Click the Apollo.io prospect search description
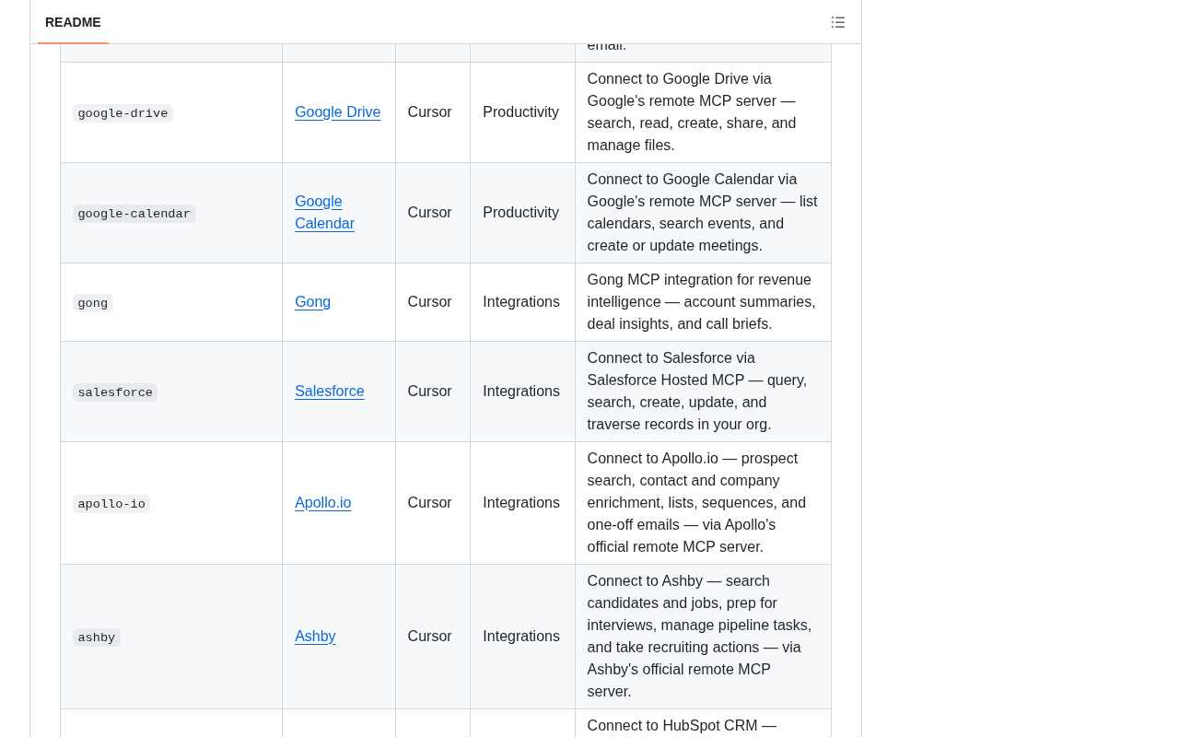Viewport: 1179px width, 737px height. [x=697, y=503]
